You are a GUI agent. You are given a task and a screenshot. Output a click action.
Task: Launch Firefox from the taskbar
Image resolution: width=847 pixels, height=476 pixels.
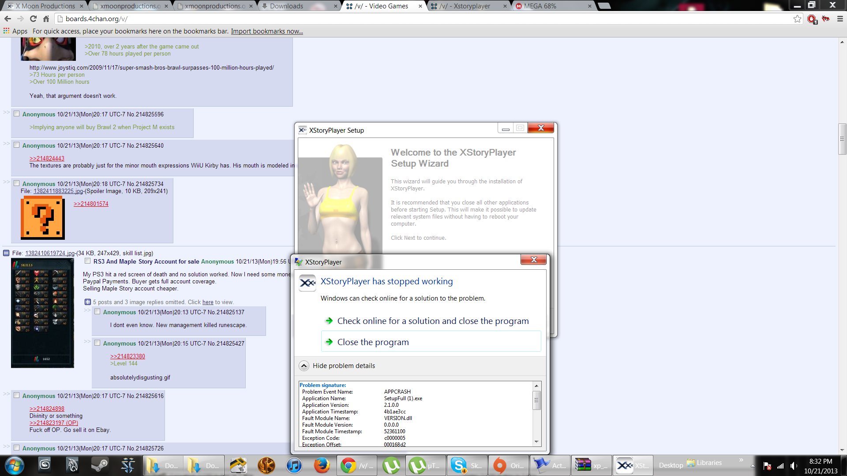[x=322, y=465]
